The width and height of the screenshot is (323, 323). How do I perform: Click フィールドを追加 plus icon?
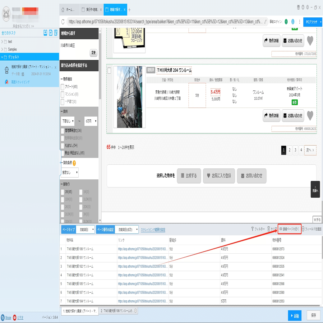(303, 229)
